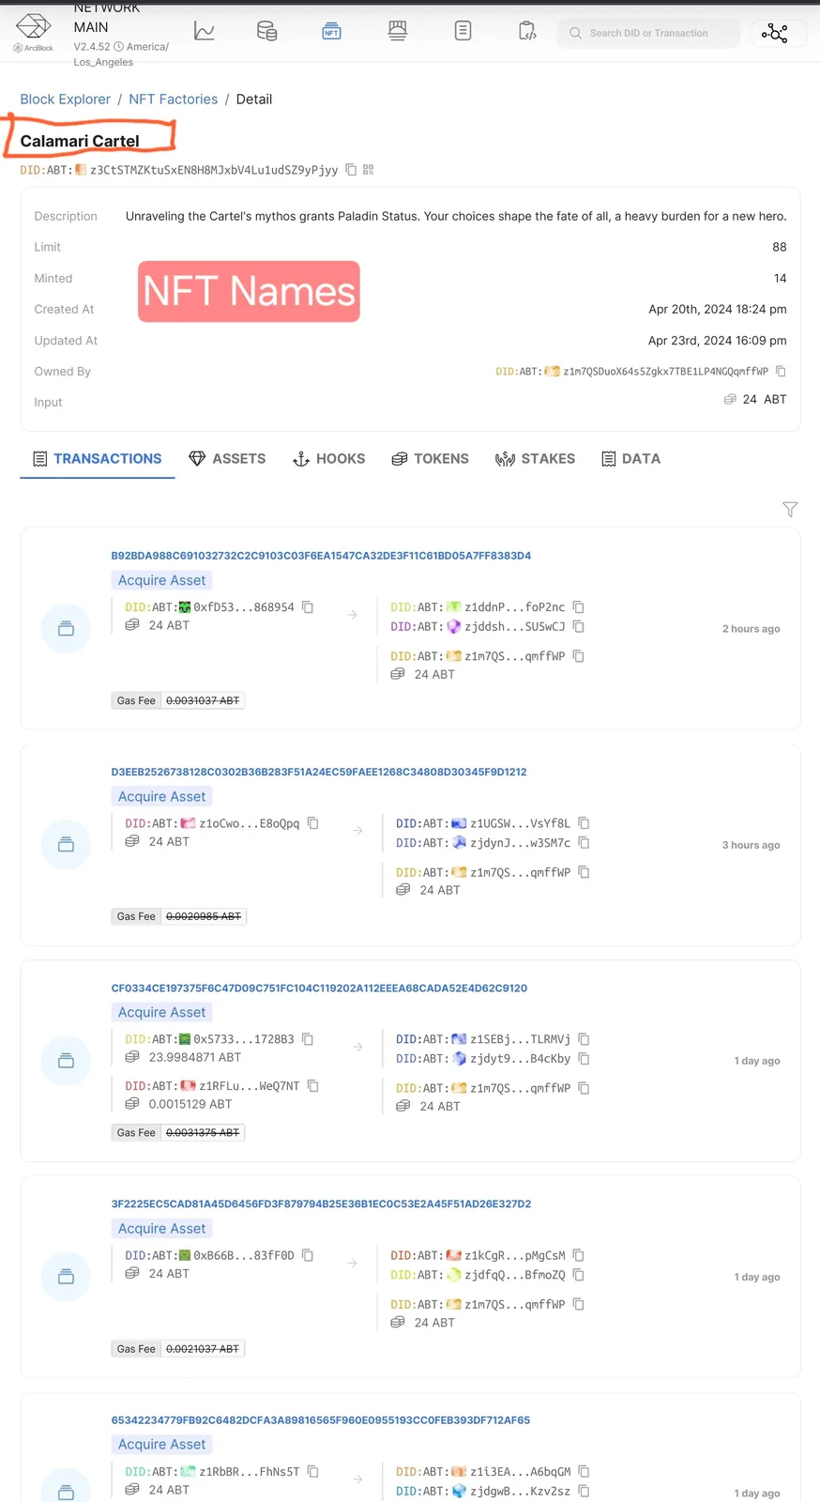Copy address zjdgwB...Kzv2sz
This screenshot has width=820, height=1502.
click(584, 1491)
